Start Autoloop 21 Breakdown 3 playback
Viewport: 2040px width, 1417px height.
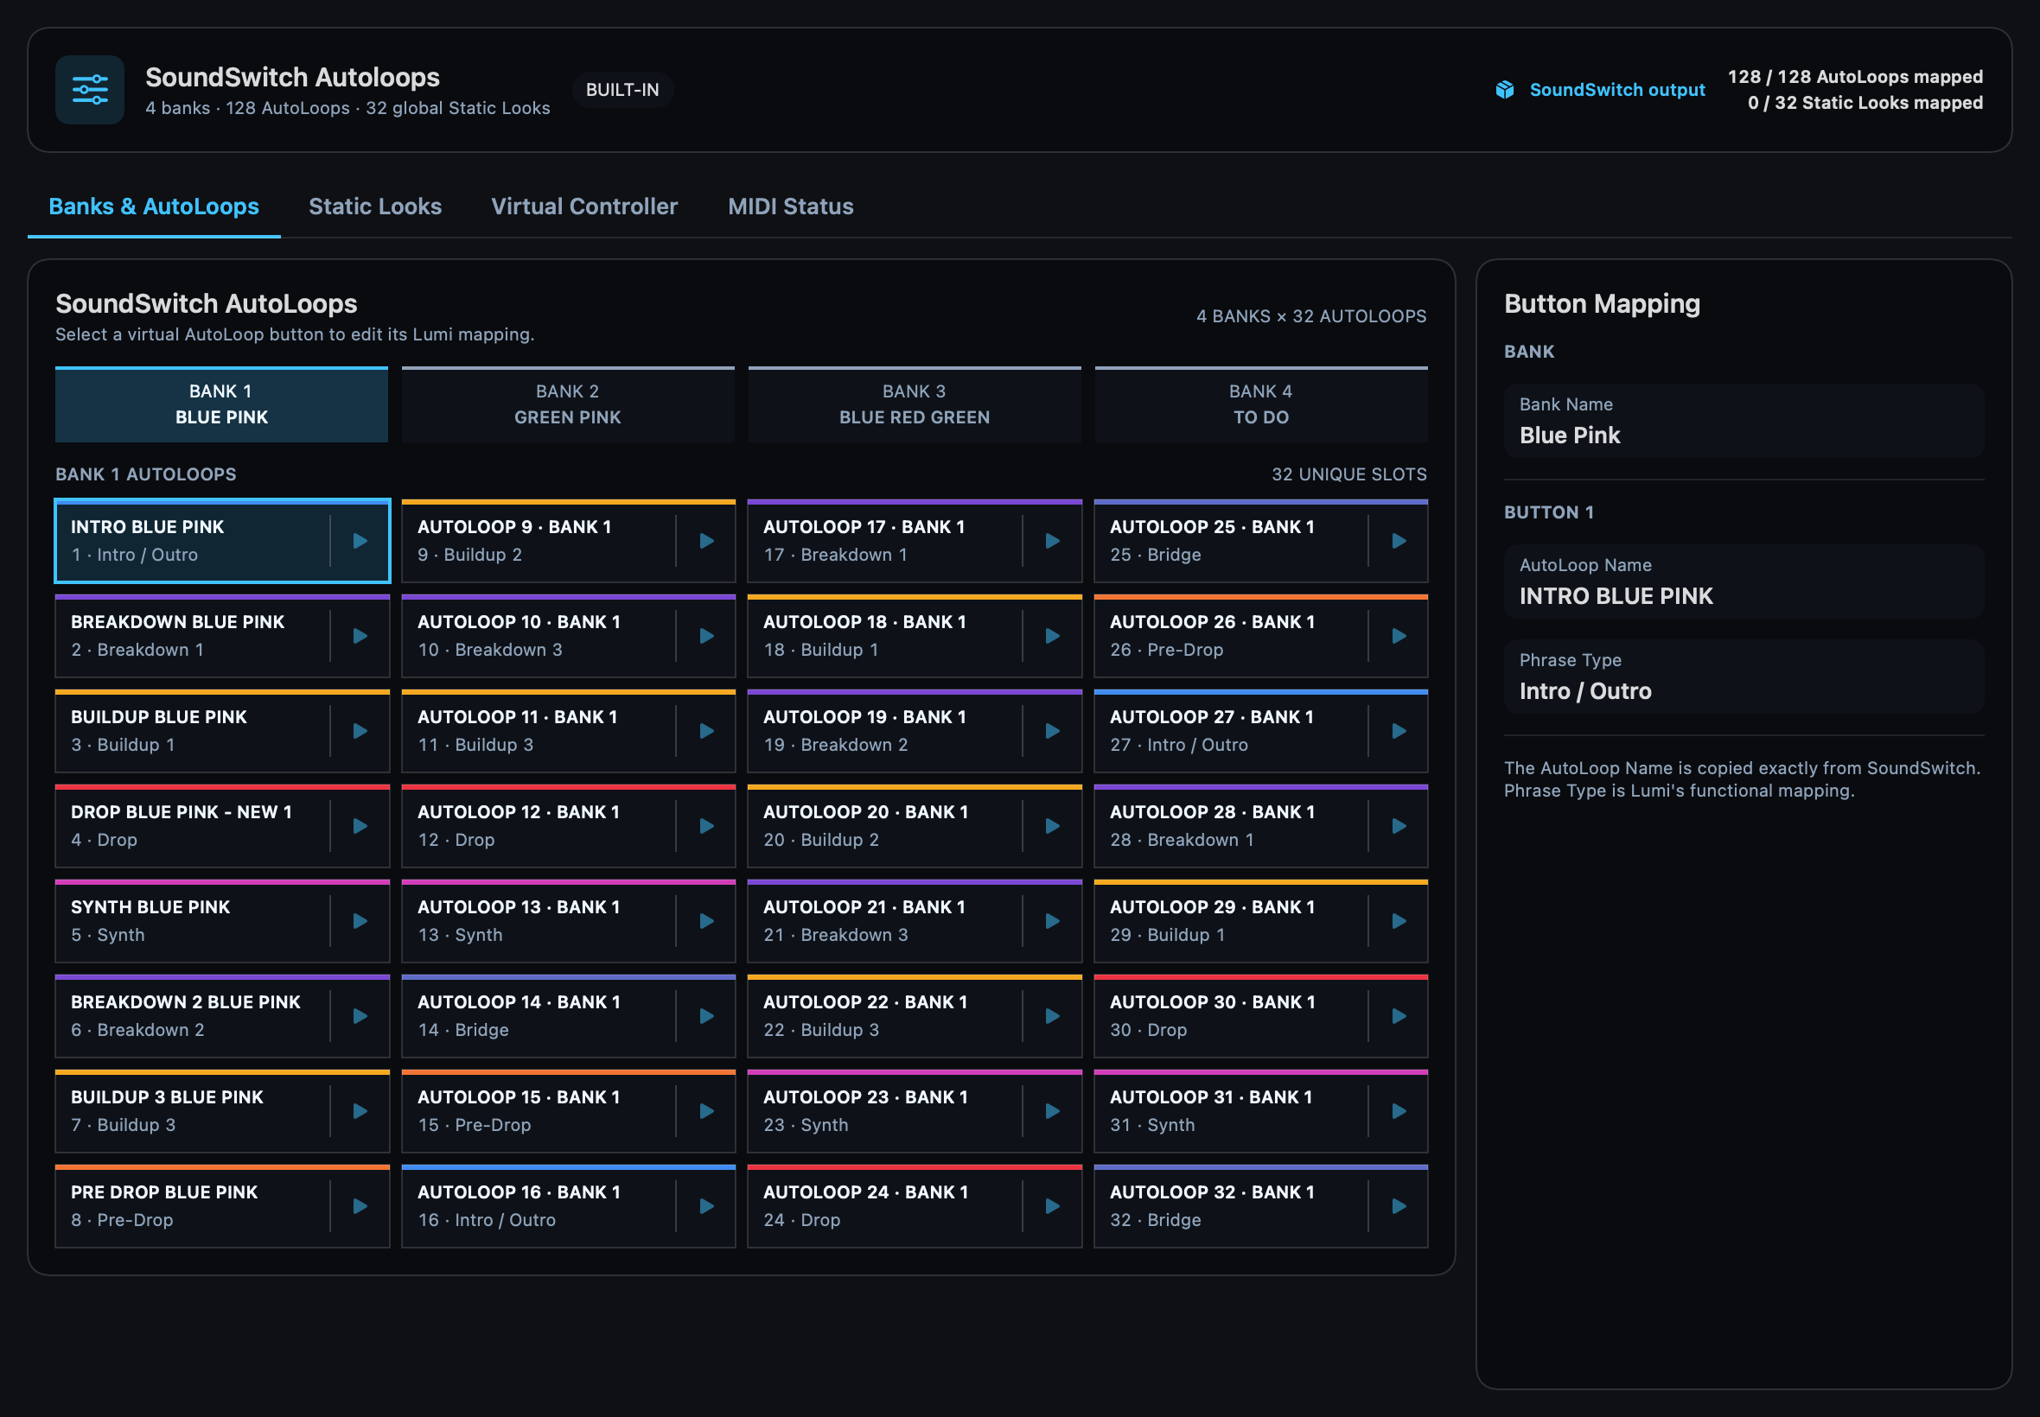[1053, 921]
